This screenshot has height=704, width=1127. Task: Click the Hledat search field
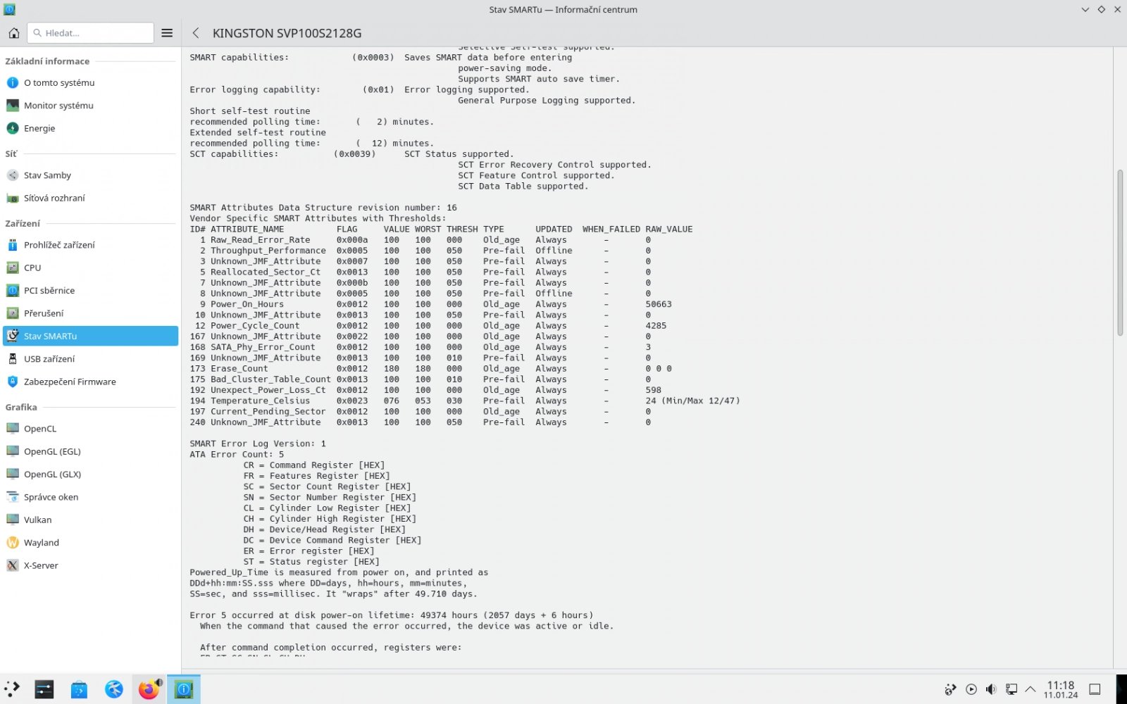tap(91, 33)
